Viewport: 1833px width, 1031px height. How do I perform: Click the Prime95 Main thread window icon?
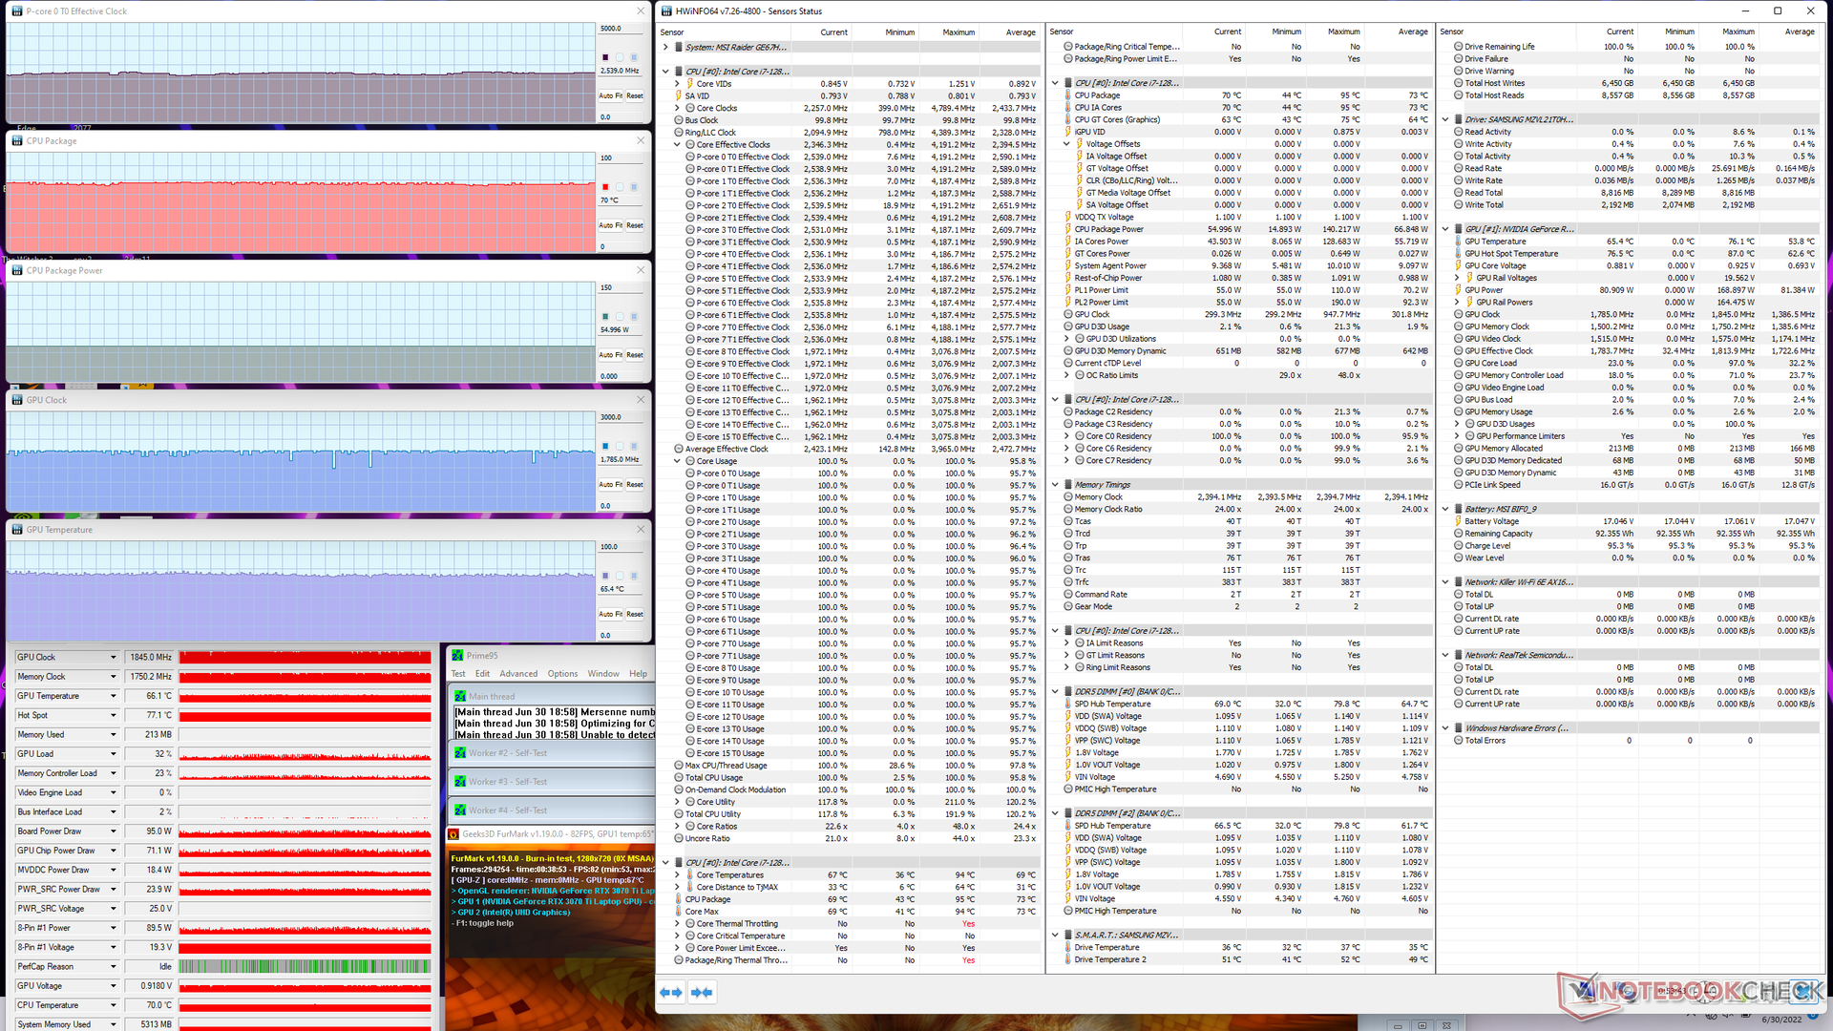coord(460,696)
